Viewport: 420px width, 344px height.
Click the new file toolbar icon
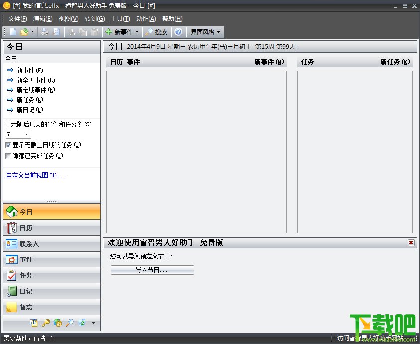(13, 32)
